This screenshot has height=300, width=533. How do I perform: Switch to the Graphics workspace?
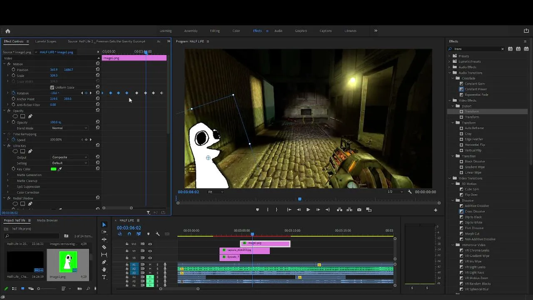pos(301,31)
